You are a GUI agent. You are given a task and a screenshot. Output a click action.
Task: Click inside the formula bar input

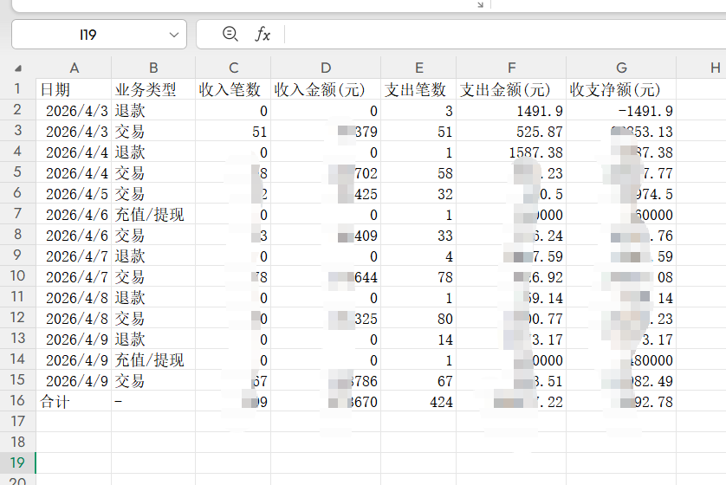(x=502, y=35)
